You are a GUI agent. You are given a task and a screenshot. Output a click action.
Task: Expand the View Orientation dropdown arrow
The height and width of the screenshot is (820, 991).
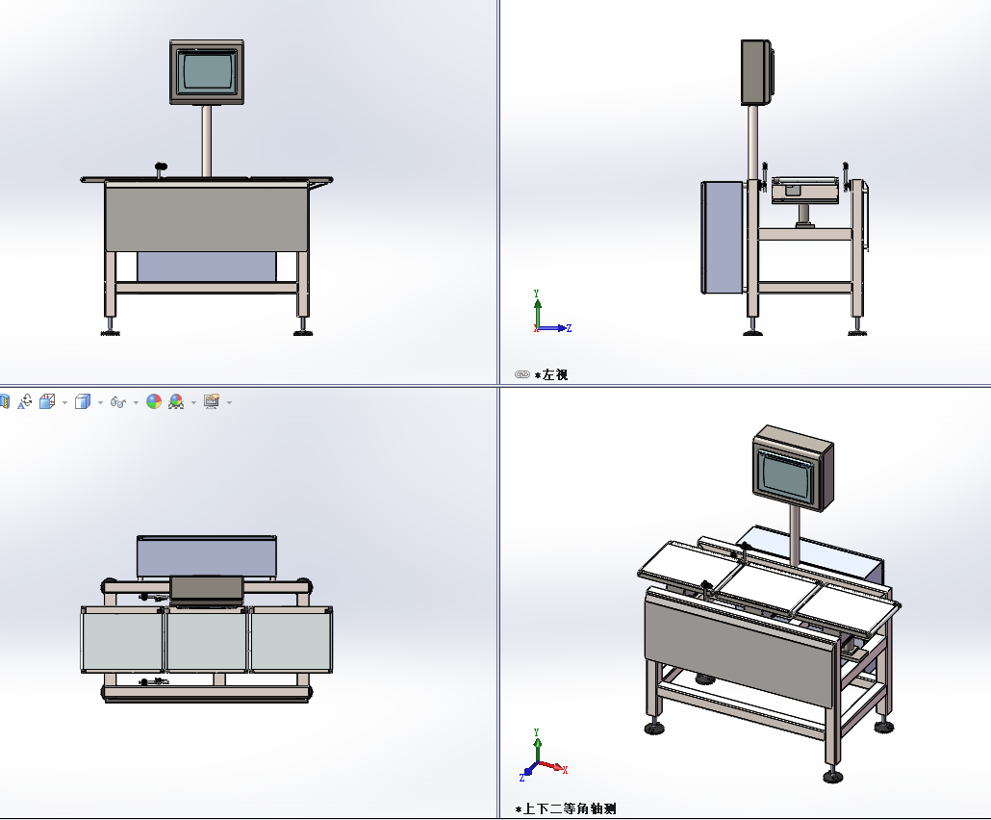pos(64,402)
